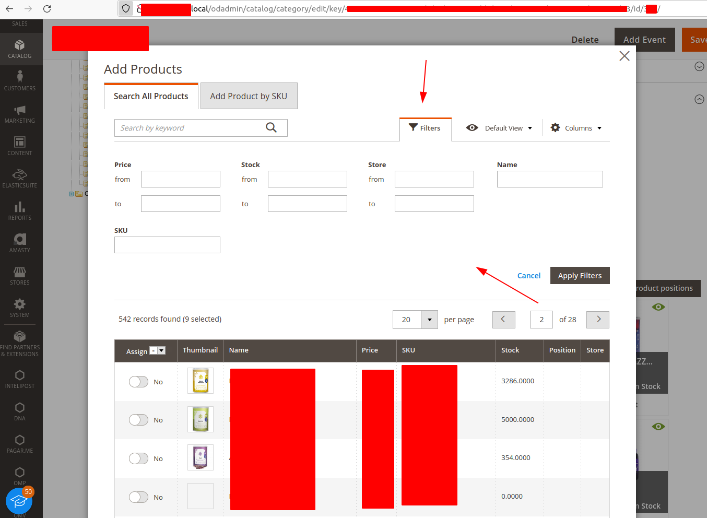Switch to Add Product by SKU tab
The image size is (707, 518).
coord(249,96)
